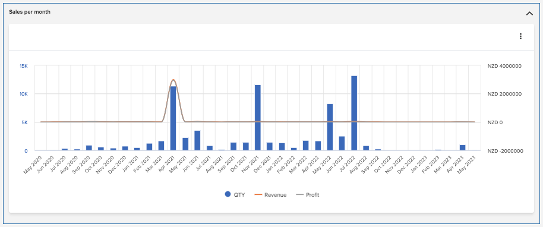This screenshot has width=543, height=227.
Task: Select the July 2022 quantity bar
Action: click(354, 113)
